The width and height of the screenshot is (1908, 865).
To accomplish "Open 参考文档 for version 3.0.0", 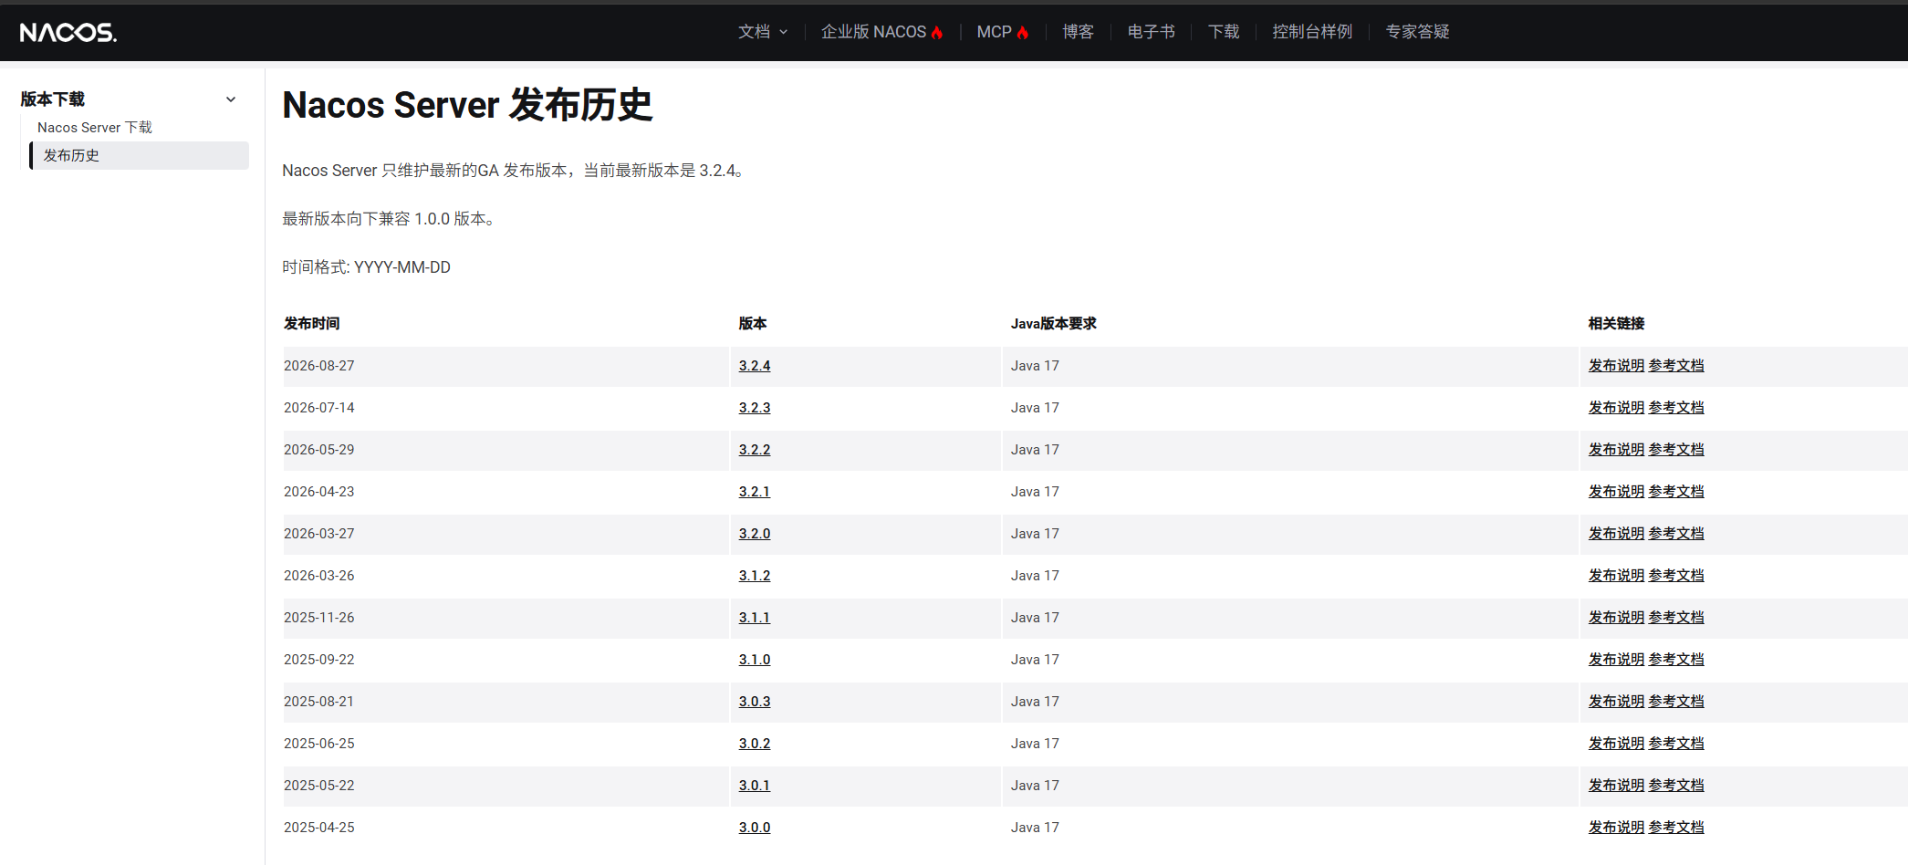I will click(x=1676, y=828).
